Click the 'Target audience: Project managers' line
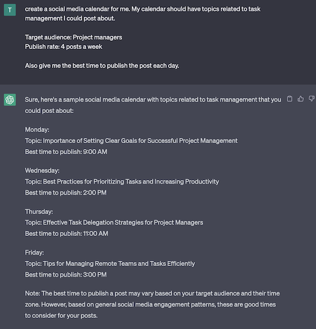 coord(73,37)
